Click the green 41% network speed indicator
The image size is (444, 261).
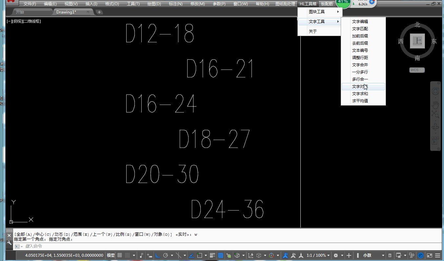pos(343,3)
